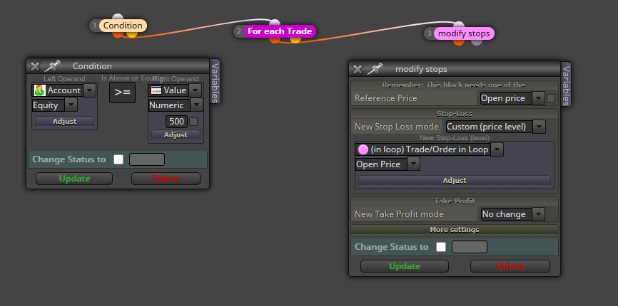The height and width of the screenshot is (306, 618).
Task: Click Update button in modify stops panel
Action: [x=405, y=266]
